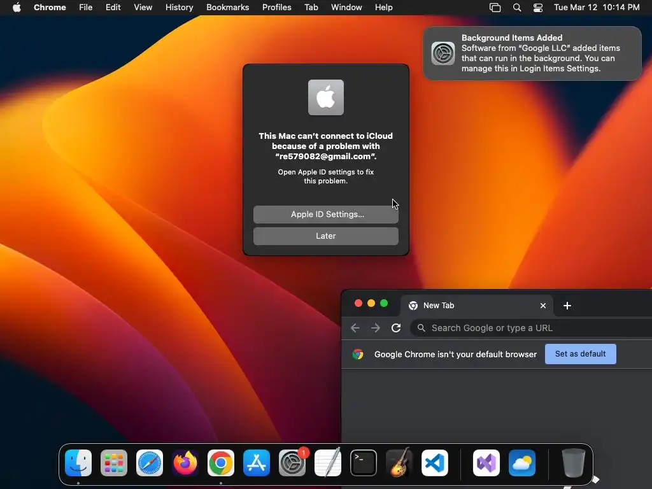Viewport: 652px width, 489px height.
Task: Set Chrome as default browser
Action: click(581, 354)
